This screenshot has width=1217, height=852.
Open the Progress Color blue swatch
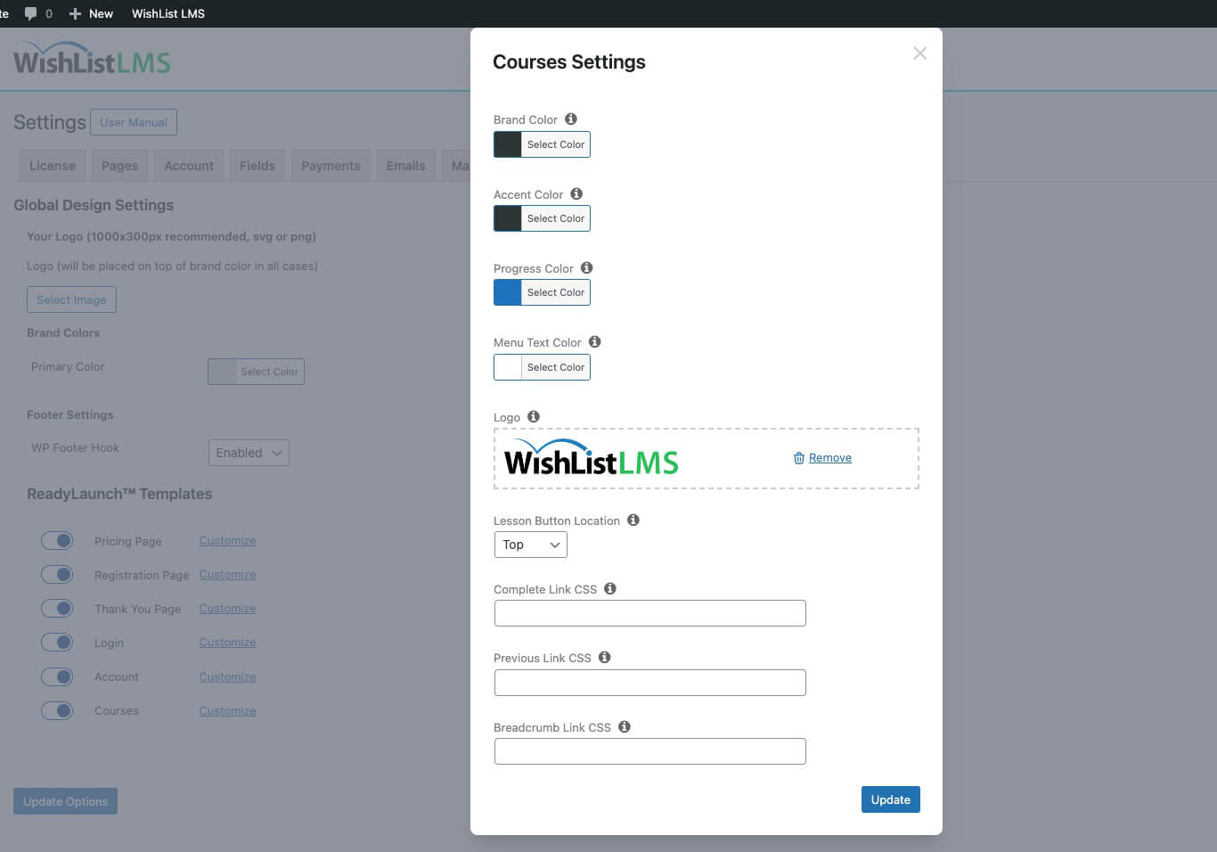(x=508, y=292)
